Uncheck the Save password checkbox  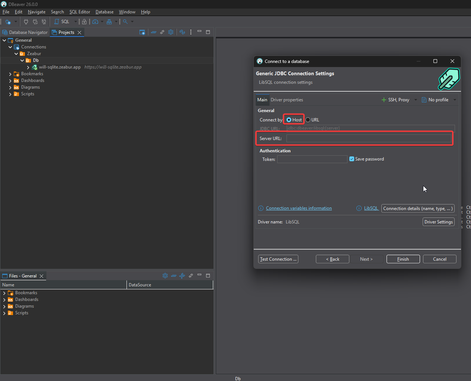(352, 159)
